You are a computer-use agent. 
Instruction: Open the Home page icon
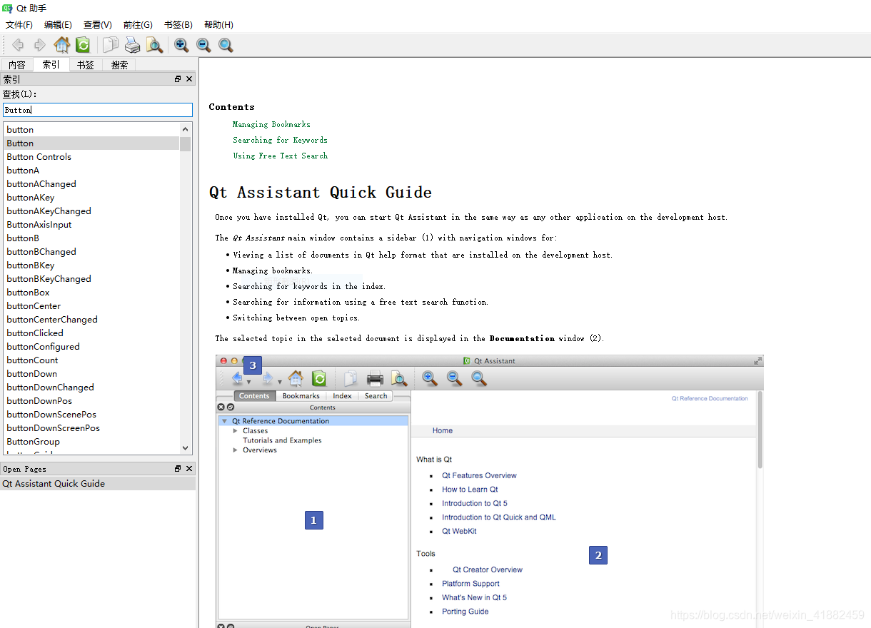coord(62,45)
